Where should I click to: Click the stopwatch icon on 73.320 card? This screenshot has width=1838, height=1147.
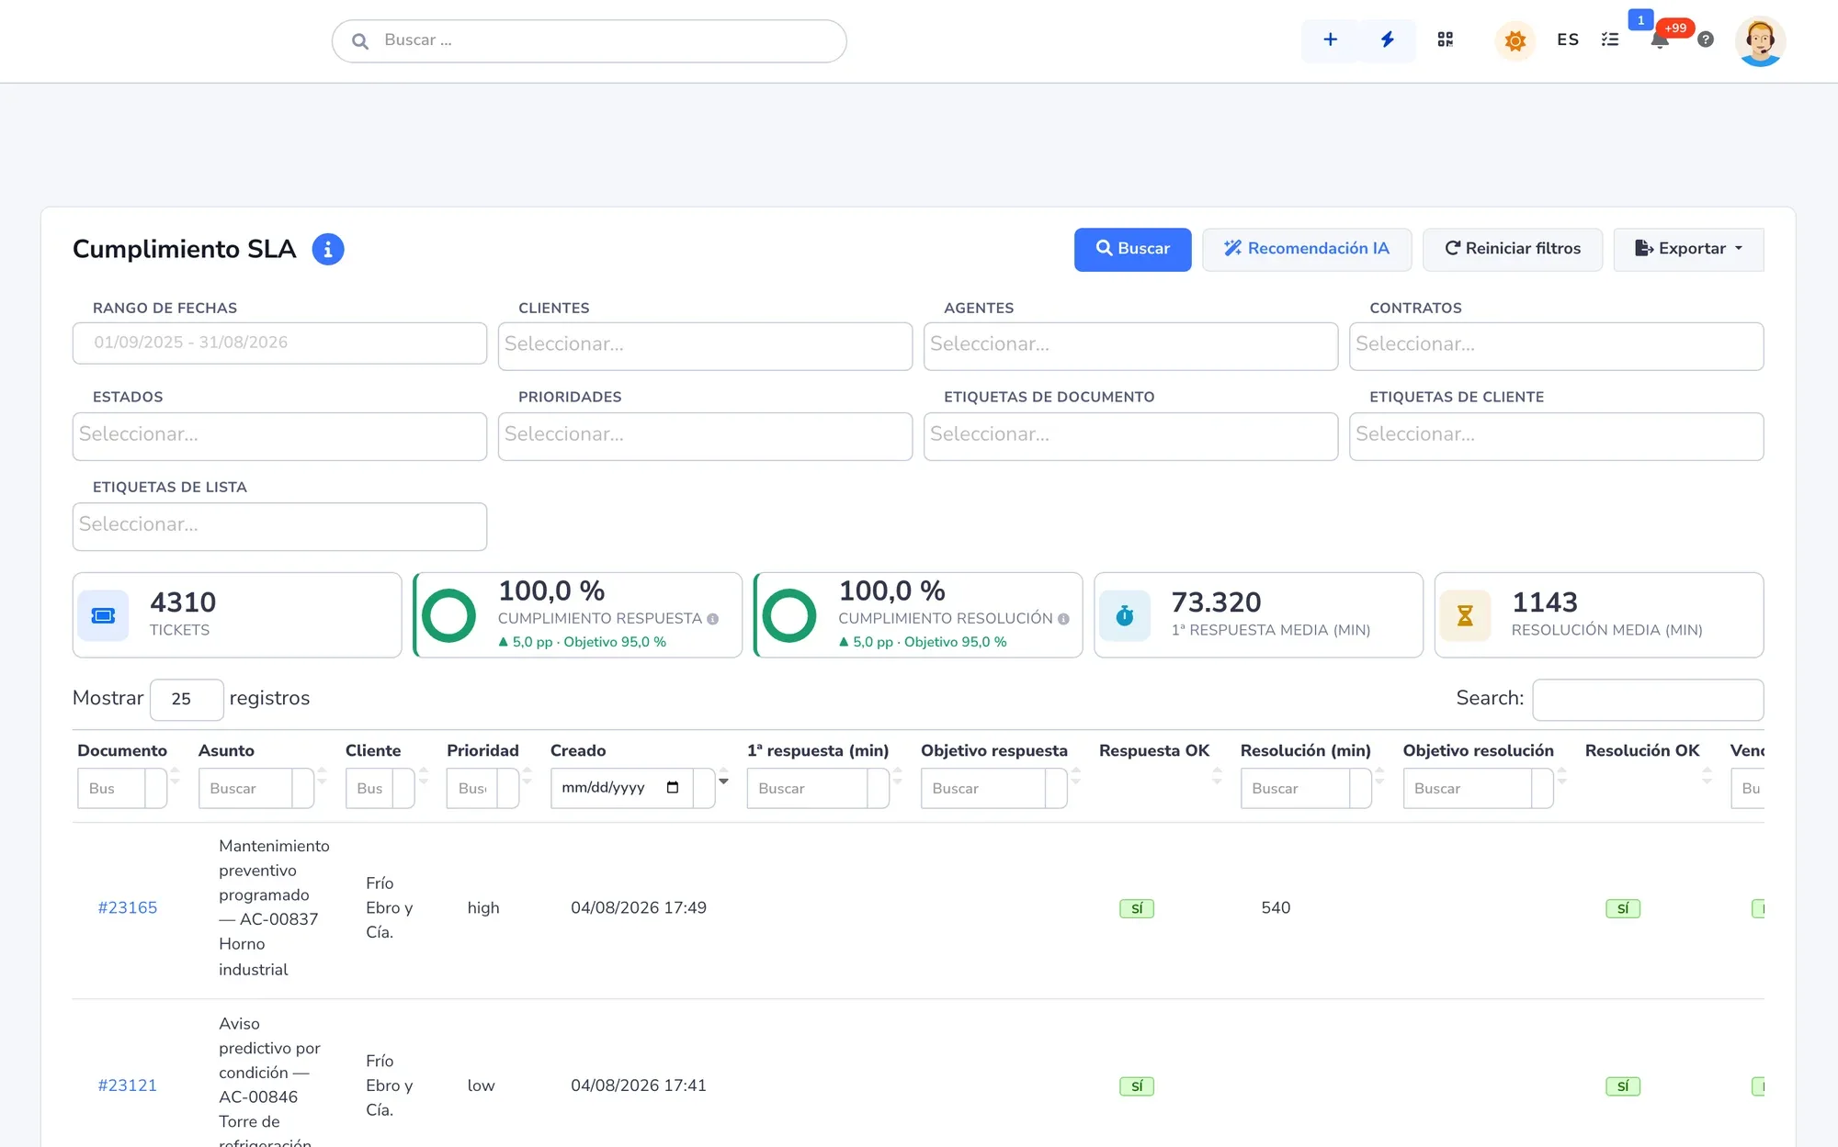click(x=1125, y=615)
